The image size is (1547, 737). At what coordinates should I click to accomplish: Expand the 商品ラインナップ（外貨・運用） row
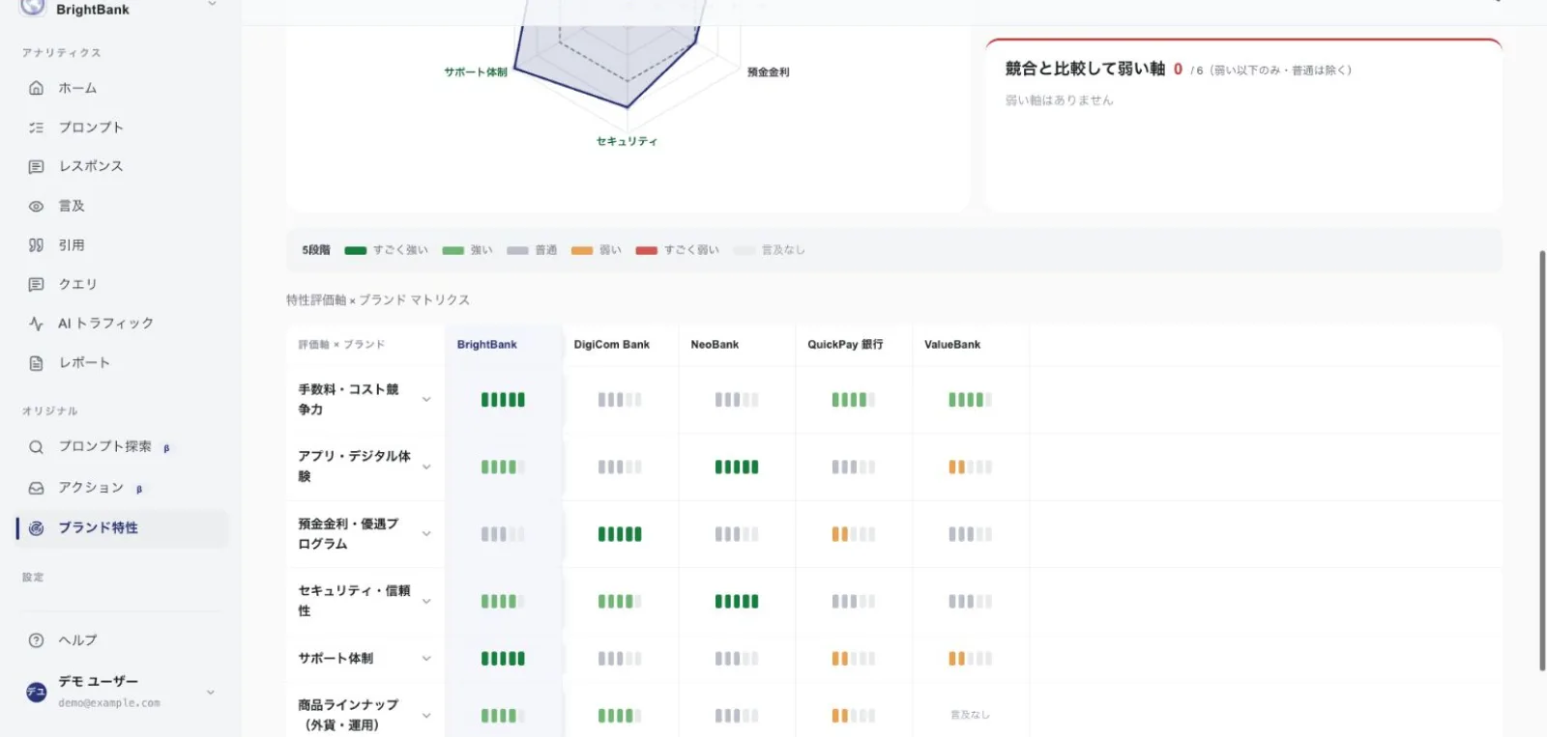tap(426, 716)
